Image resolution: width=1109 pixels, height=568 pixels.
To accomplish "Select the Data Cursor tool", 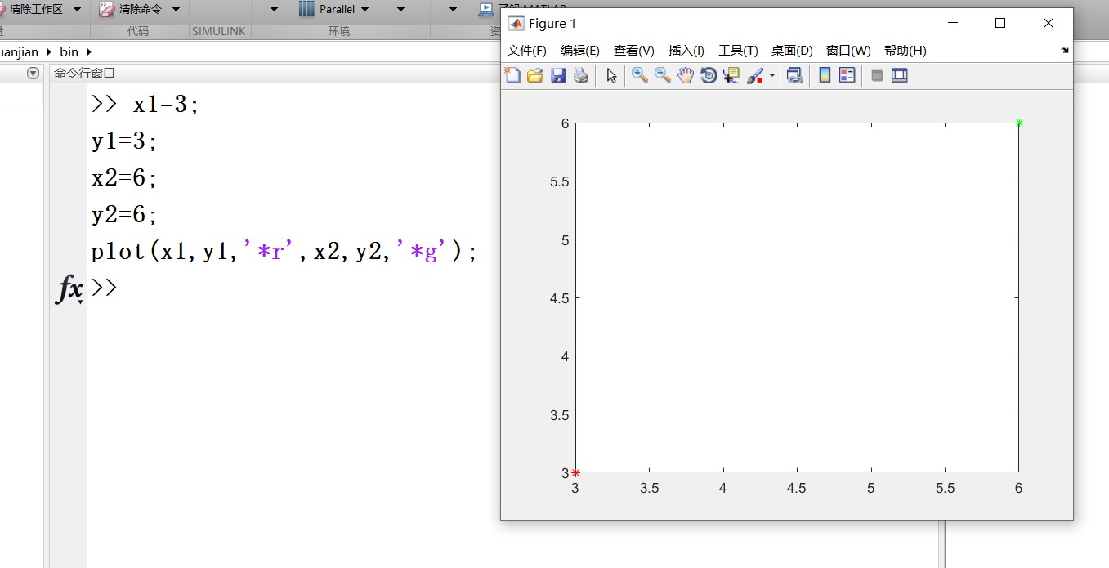I will coord(731,76).
